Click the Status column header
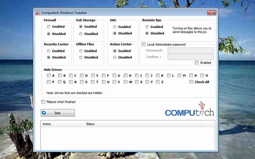Screen dimensions: 255x159 pyautogui.click(x=143, y=124)
